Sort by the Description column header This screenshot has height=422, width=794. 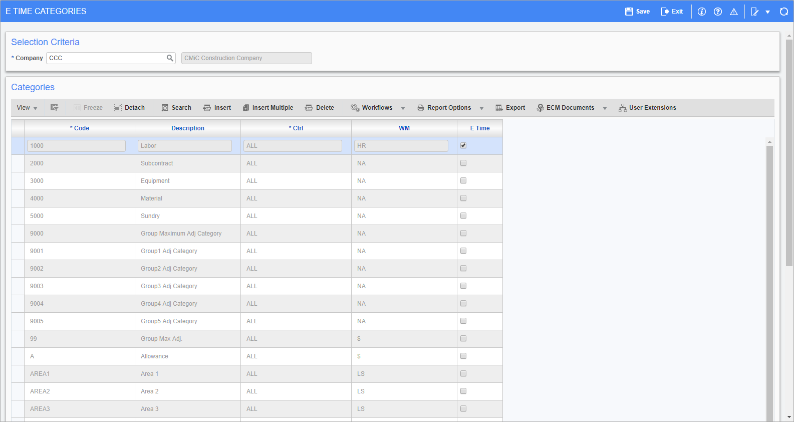[188, 128]
